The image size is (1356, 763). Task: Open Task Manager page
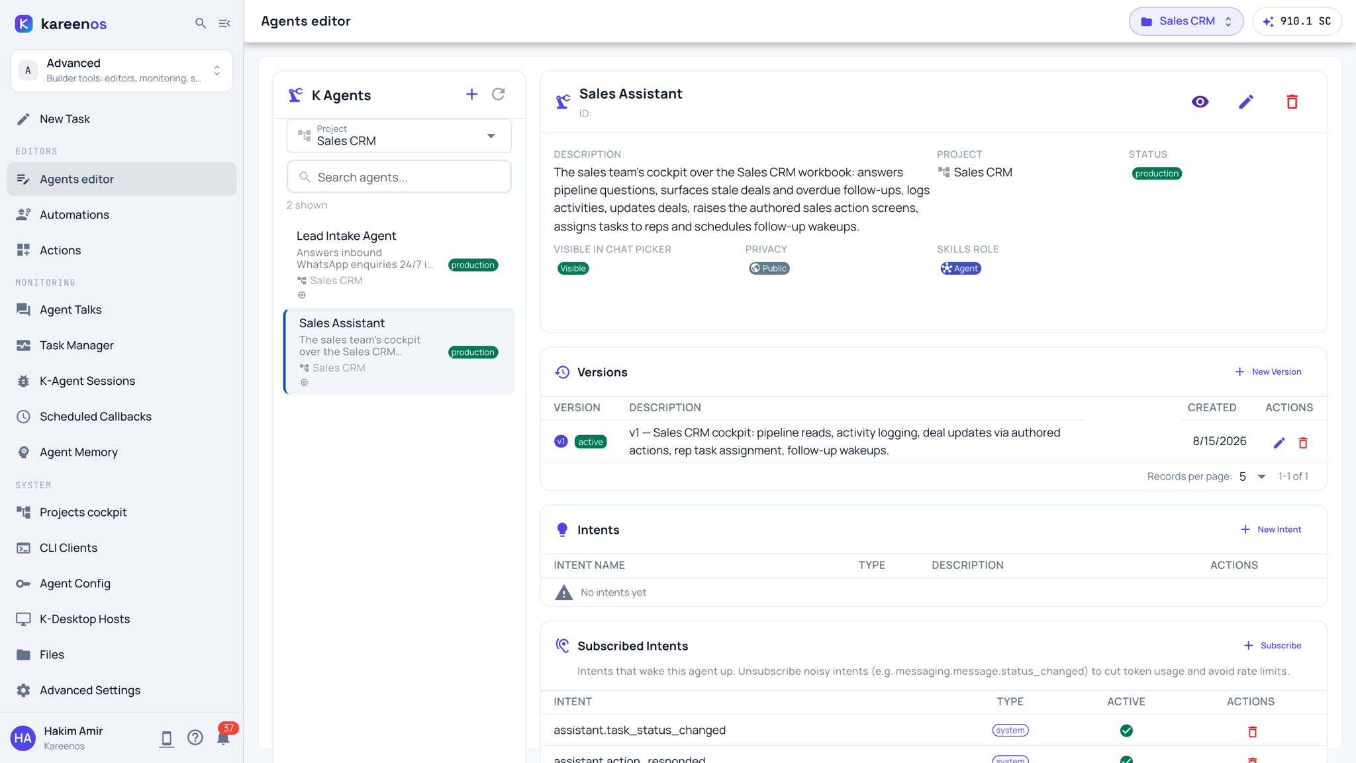(122, 346)
